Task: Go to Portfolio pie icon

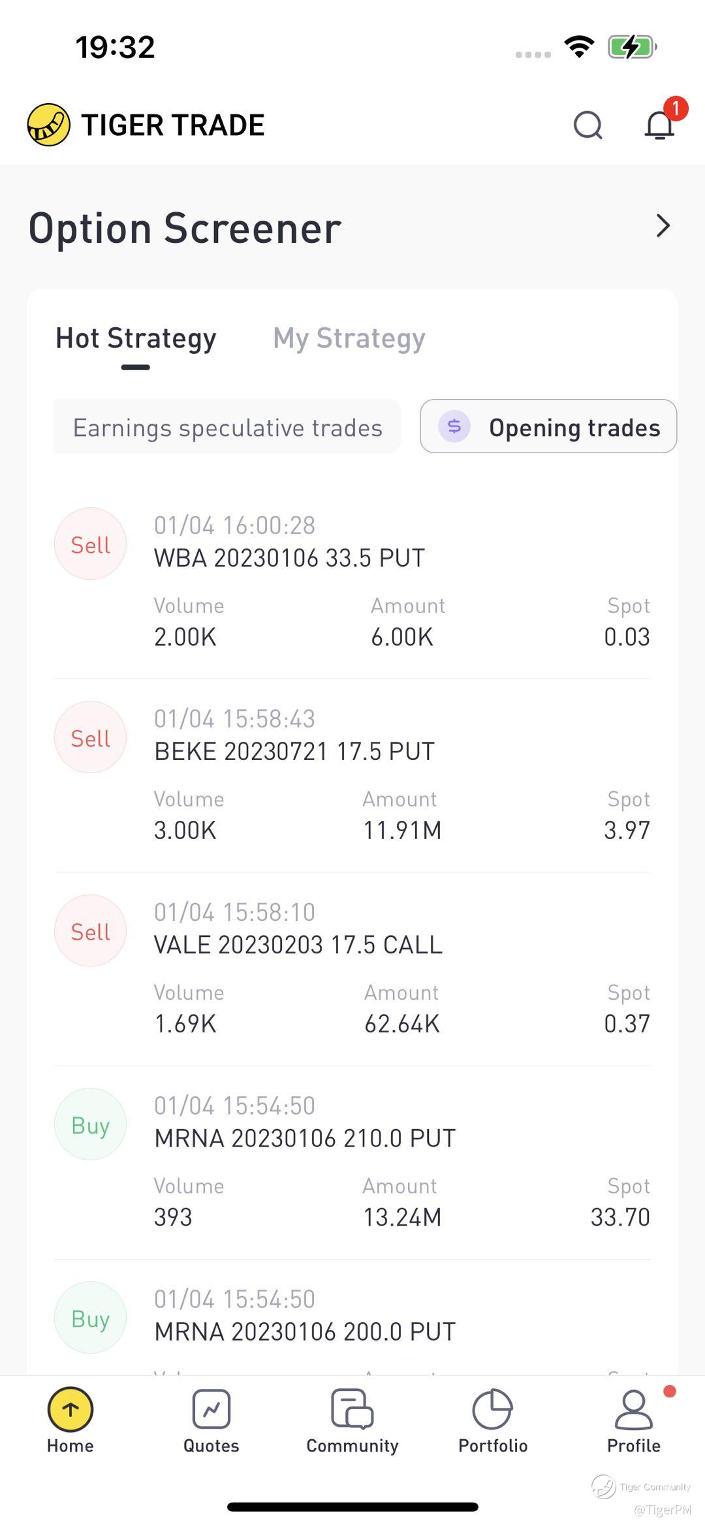Action: click(x=492, y=1409)
